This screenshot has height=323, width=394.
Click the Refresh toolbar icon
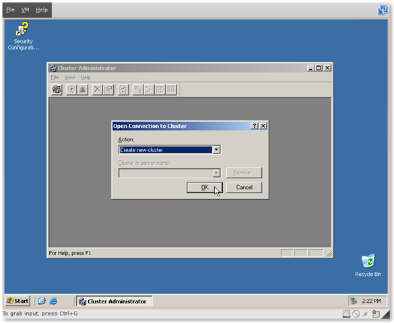pyautogui.click(x=123, y=89)
